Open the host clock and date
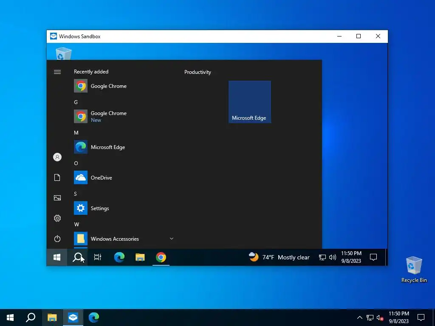The width and height of the screenshot is (435, 326). point(398,318)
